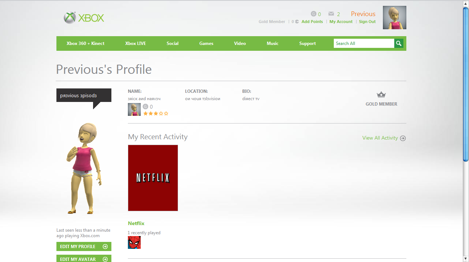Click the gamerscore G icon in header
Viewport: 469px width, 262px height.
pyautogui.click(x=313, y=14)
